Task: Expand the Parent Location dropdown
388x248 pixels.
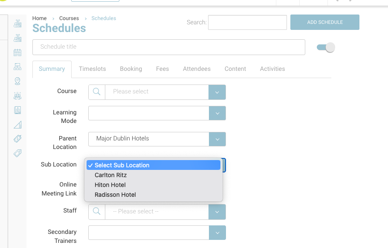Action: pos(217,139)
